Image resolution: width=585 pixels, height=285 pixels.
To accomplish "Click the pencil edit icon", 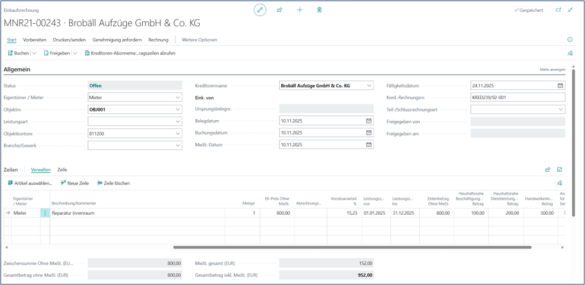I will coord(260,10).
